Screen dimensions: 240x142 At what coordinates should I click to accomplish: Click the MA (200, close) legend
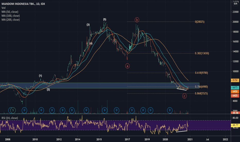click(x=11, y=20)
